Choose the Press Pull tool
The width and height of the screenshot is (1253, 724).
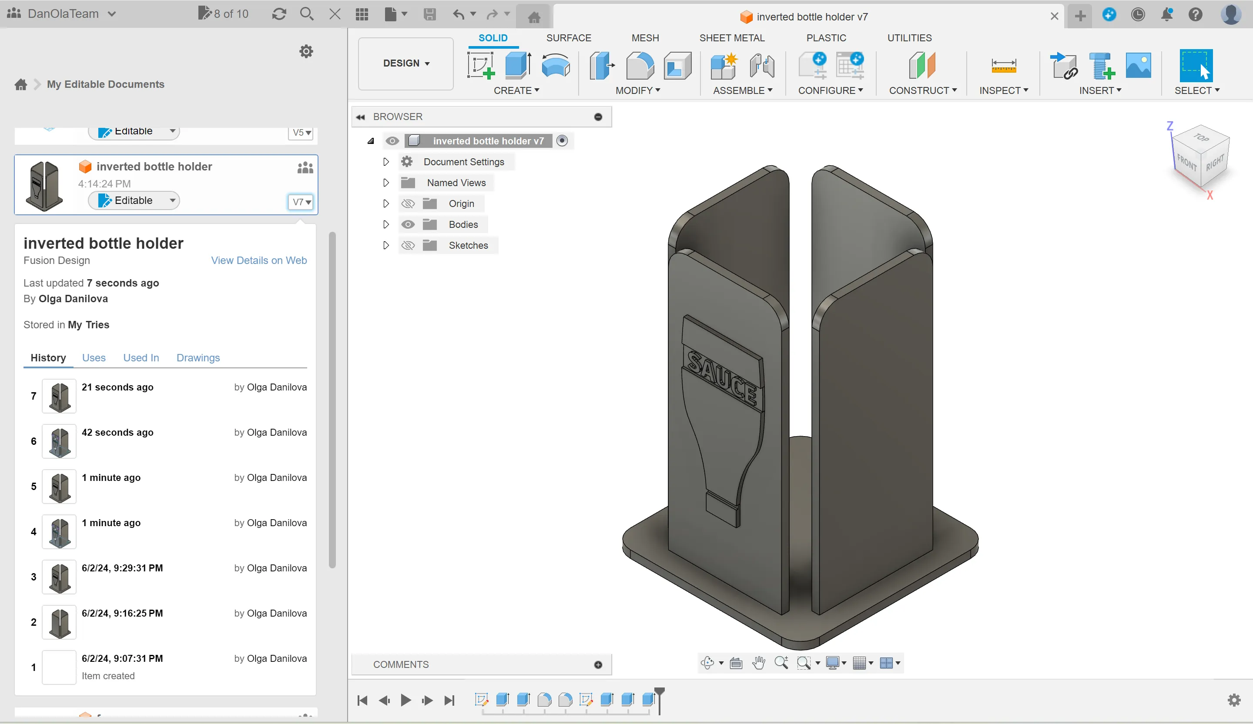602,66
